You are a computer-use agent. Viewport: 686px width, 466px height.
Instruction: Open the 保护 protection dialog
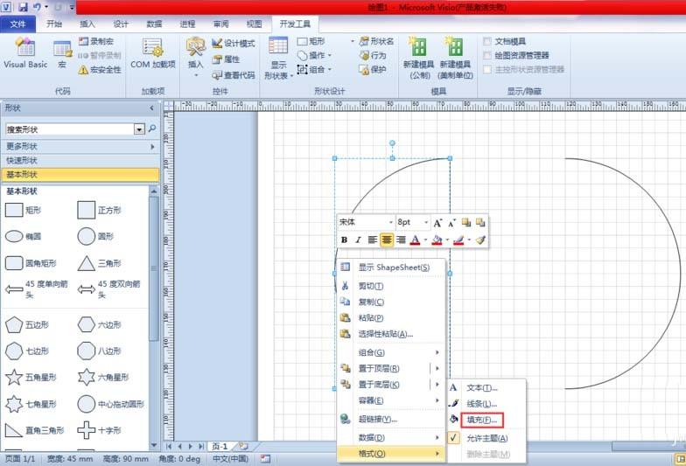[x=373, y=70]
